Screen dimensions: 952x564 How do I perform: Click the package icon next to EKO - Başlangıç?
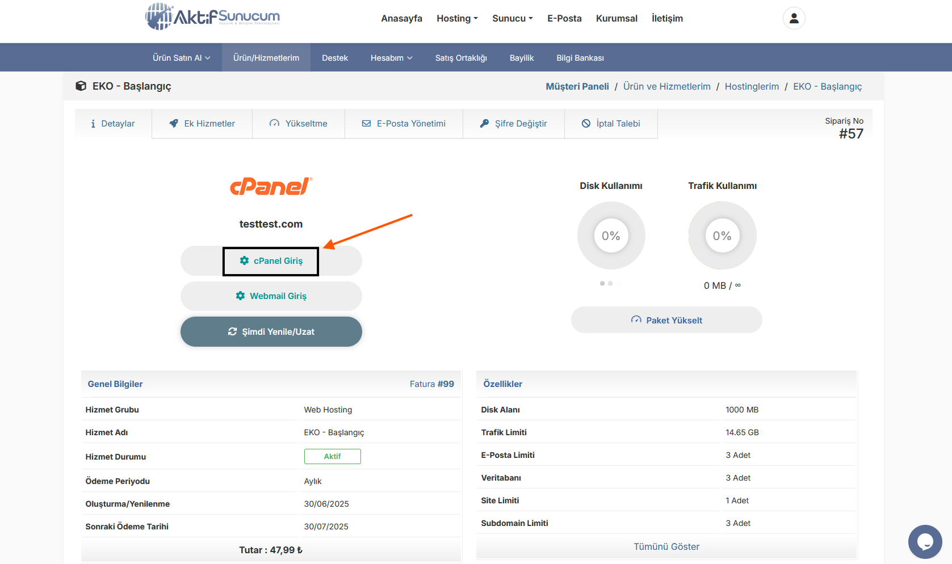(x=81, y=85)
